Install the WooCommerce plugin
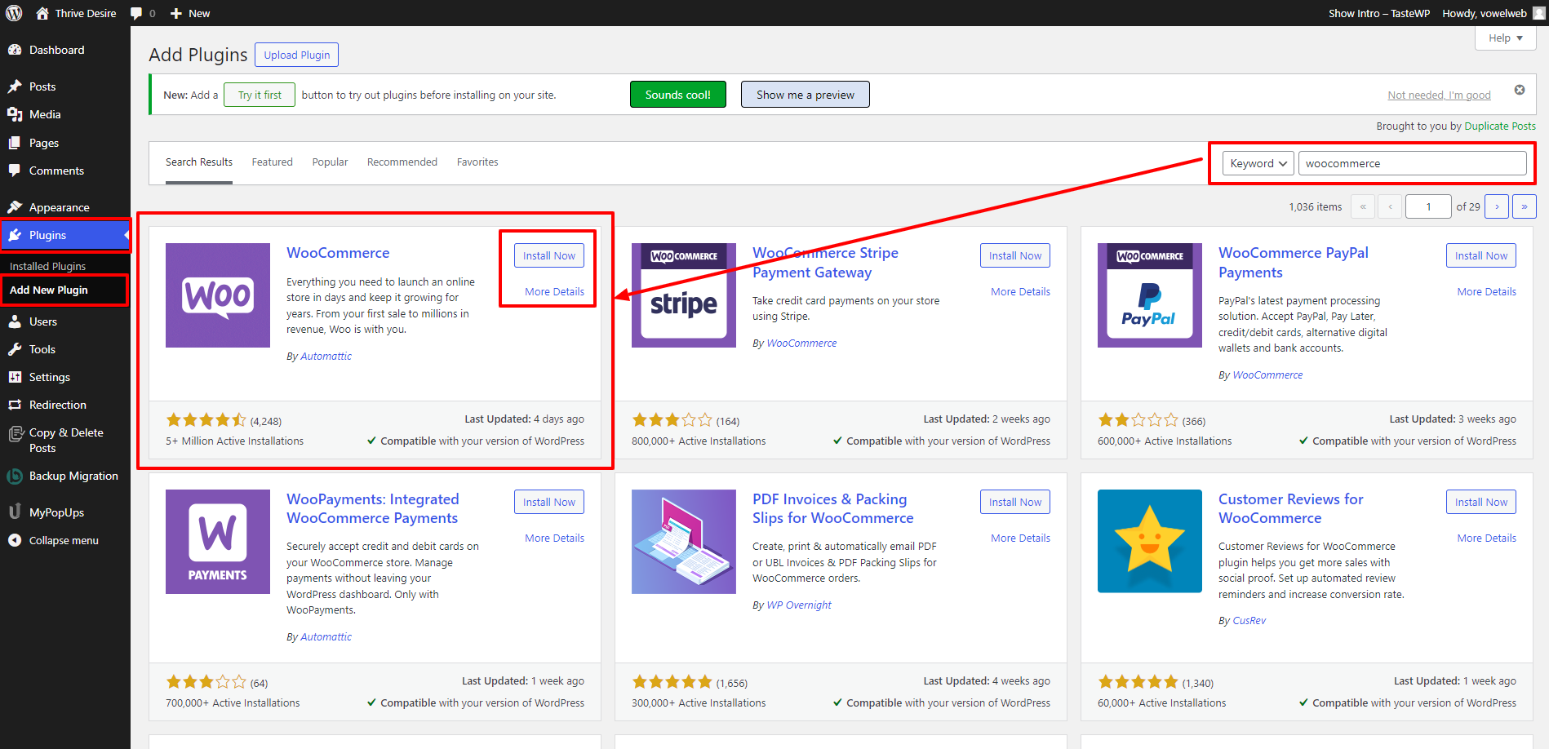This screenshot has width=1549, height=749. point(549,255)
